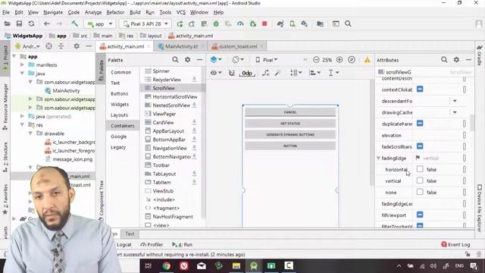Toggle the fillViewport attribute box

pyautogui.click(x=420, y=215)
